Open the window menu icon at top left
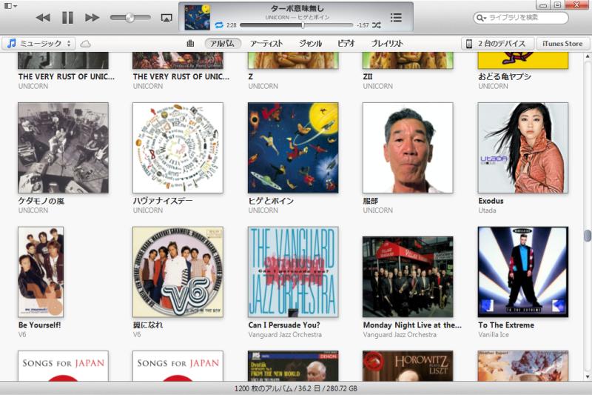 (10, 6)
